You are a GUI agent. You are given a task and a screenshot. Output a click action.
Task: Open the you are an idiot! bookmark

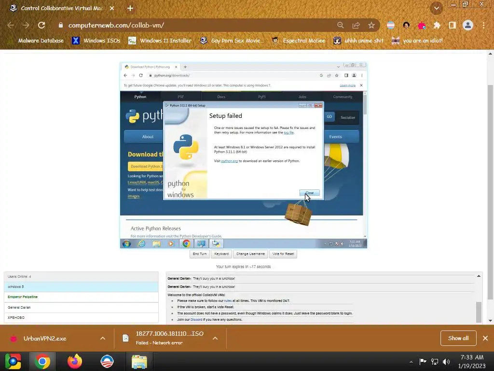pyautogui.click(x=417, y=41)
